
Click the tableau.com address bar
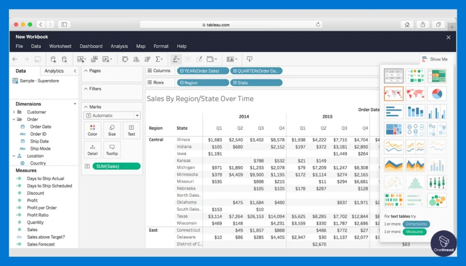point(231,25)
